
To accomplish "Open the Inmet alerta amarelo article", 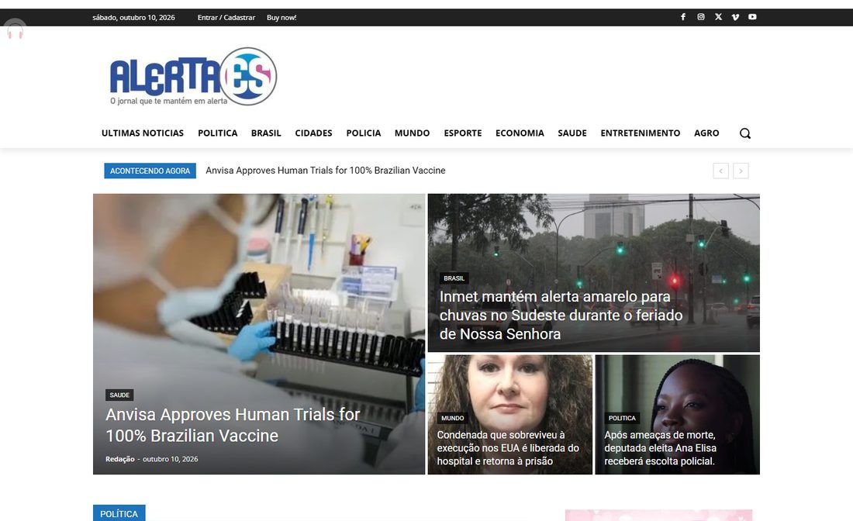I will tap(561, 315).
